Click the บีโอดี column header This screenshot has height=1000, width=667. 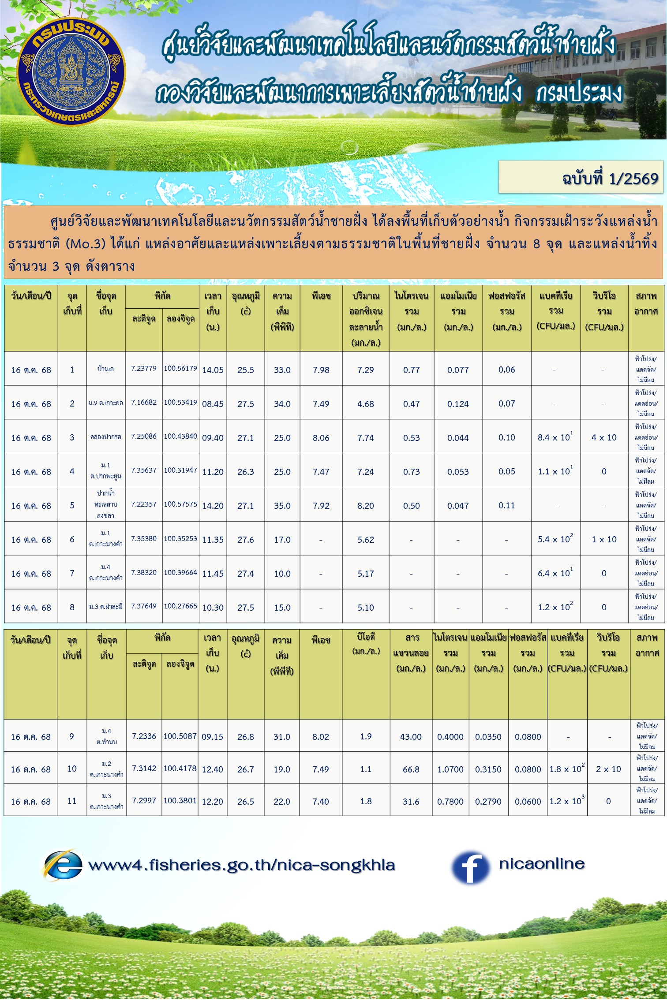366,644
